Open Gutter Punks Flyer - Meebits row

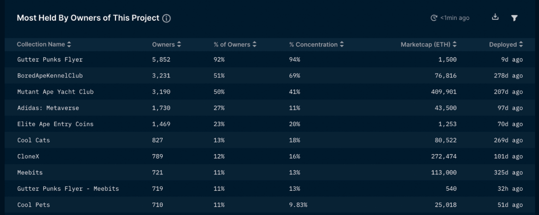coord(68,189)
